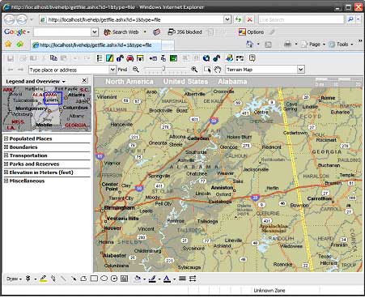Open the Terrain Map style dropdown

pos(300,70)
